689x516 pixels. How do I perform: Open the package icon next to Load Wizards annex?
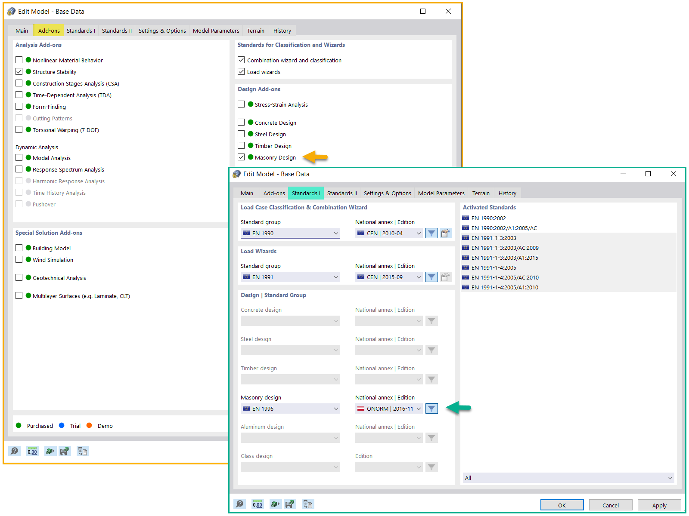(446, 276)
